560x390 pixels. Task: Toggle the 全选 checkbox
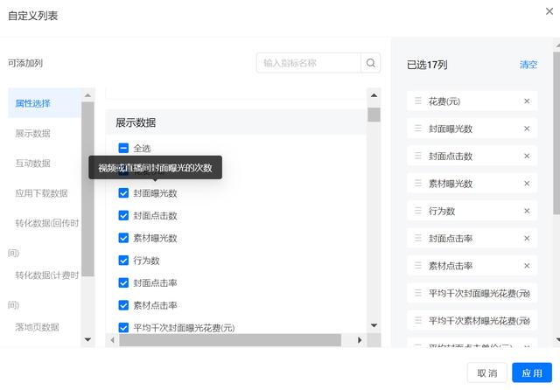123,149
